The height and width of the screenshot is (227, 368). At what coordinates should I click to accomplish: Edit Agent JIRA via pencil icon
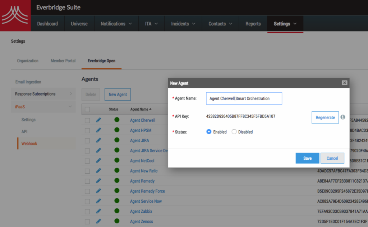click(98, 140)
